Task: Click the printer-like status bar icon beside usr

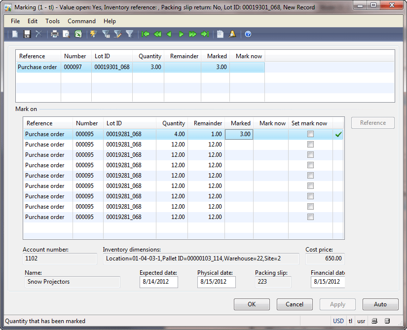Action: [x=374, y=321]
